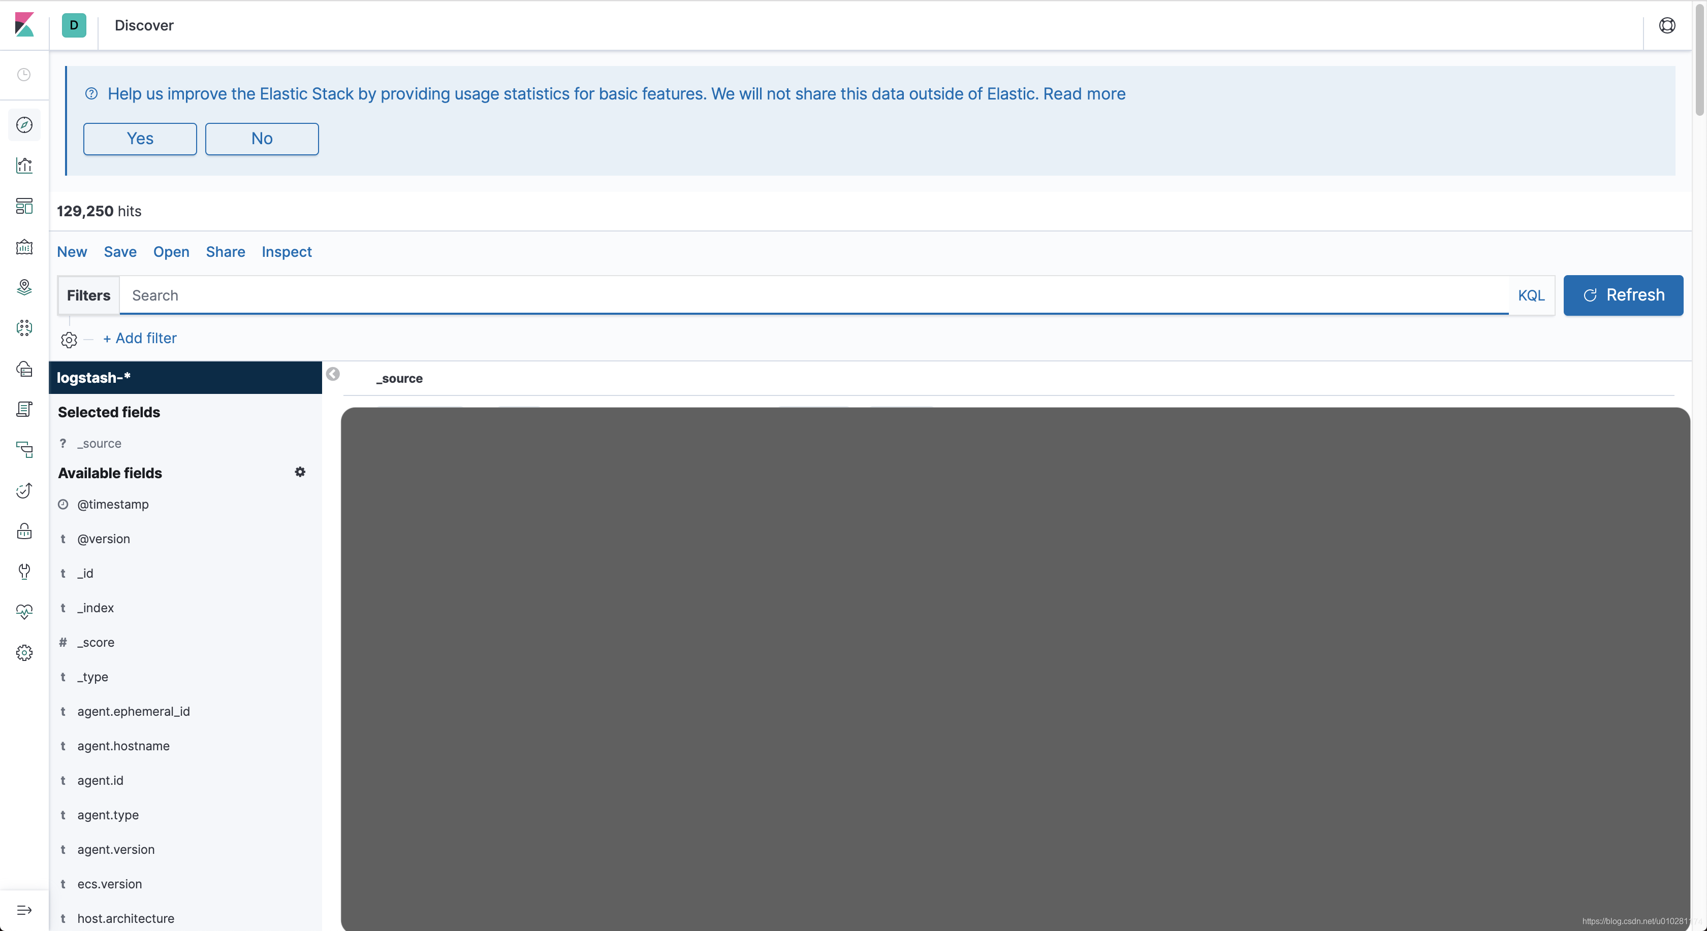Click the gear icon next to filter bar

click(x=69, y=338)
